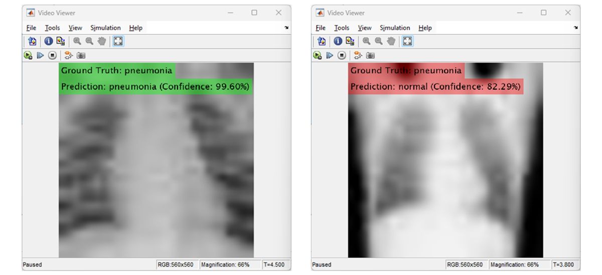Stop simulation in right viewer
Viewport: 602px width, 275px height.
342,55
